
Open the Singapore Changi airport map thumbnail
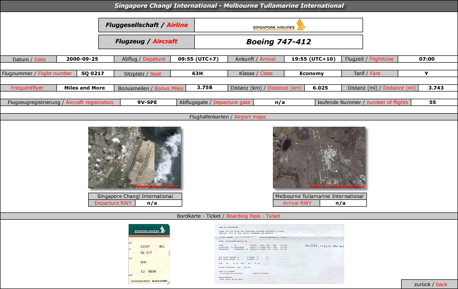tap(135, 158)
